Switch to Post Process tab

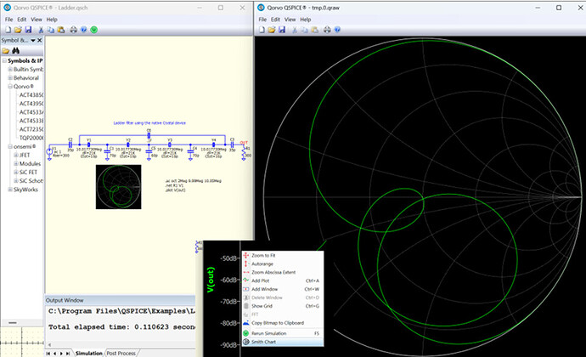(121, 354)
